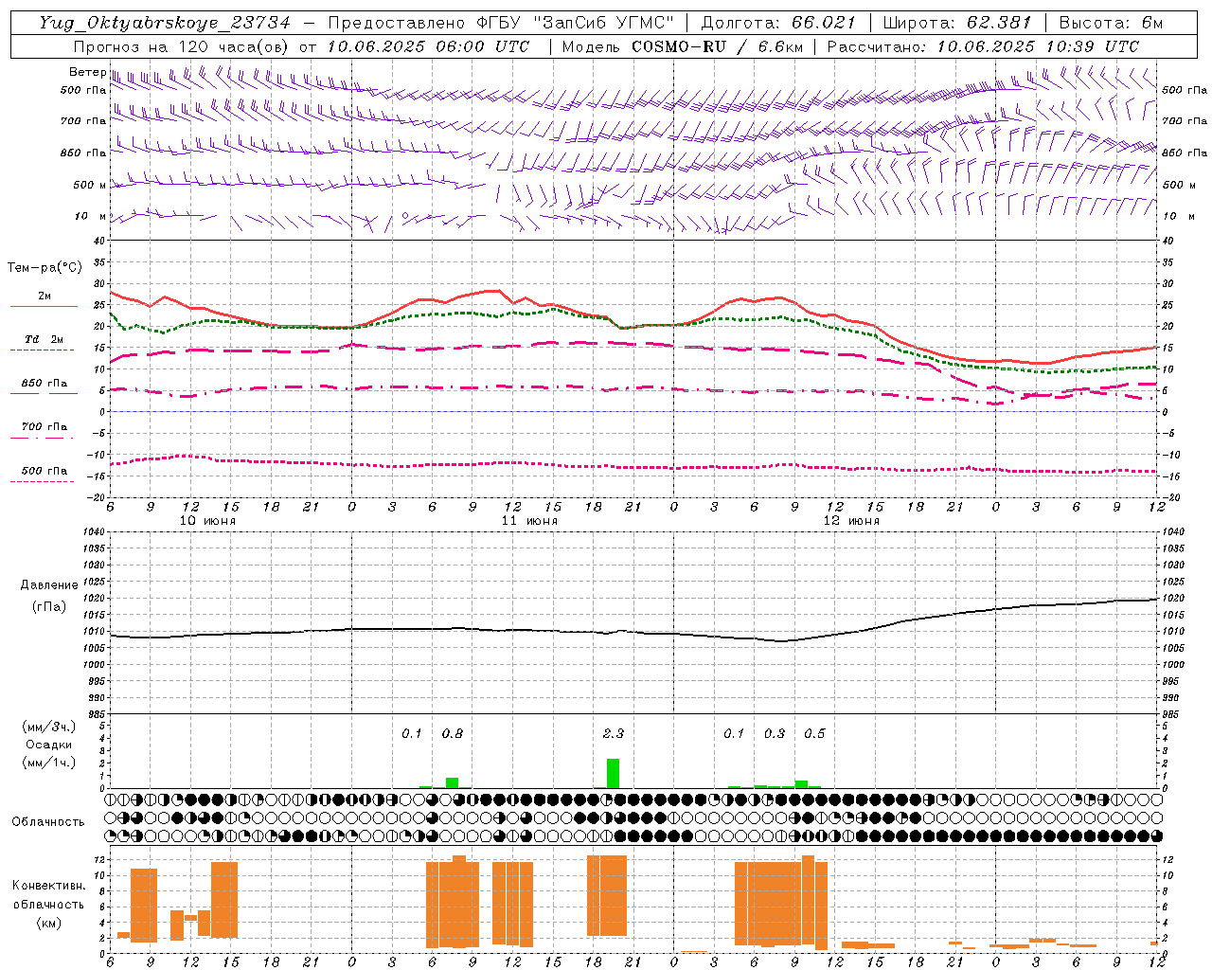Click '500 гПа' in the temperature legend
The width and height of the screenshot is (1212, 970).
45,471
